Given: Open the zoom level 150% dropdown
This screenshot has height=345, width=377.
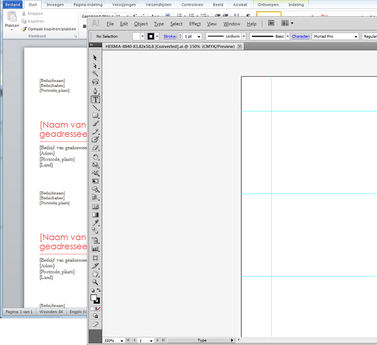Looking at the screenshot, I should [122, 341].
